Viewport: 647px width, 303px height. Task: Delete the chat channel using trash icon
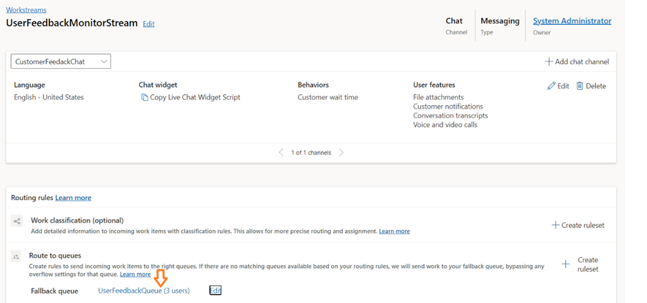[x=580, y=86]
